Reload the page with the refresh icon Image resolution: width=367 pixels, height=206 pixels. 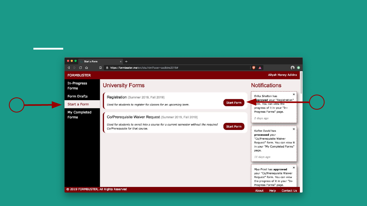tap(81, 68)
